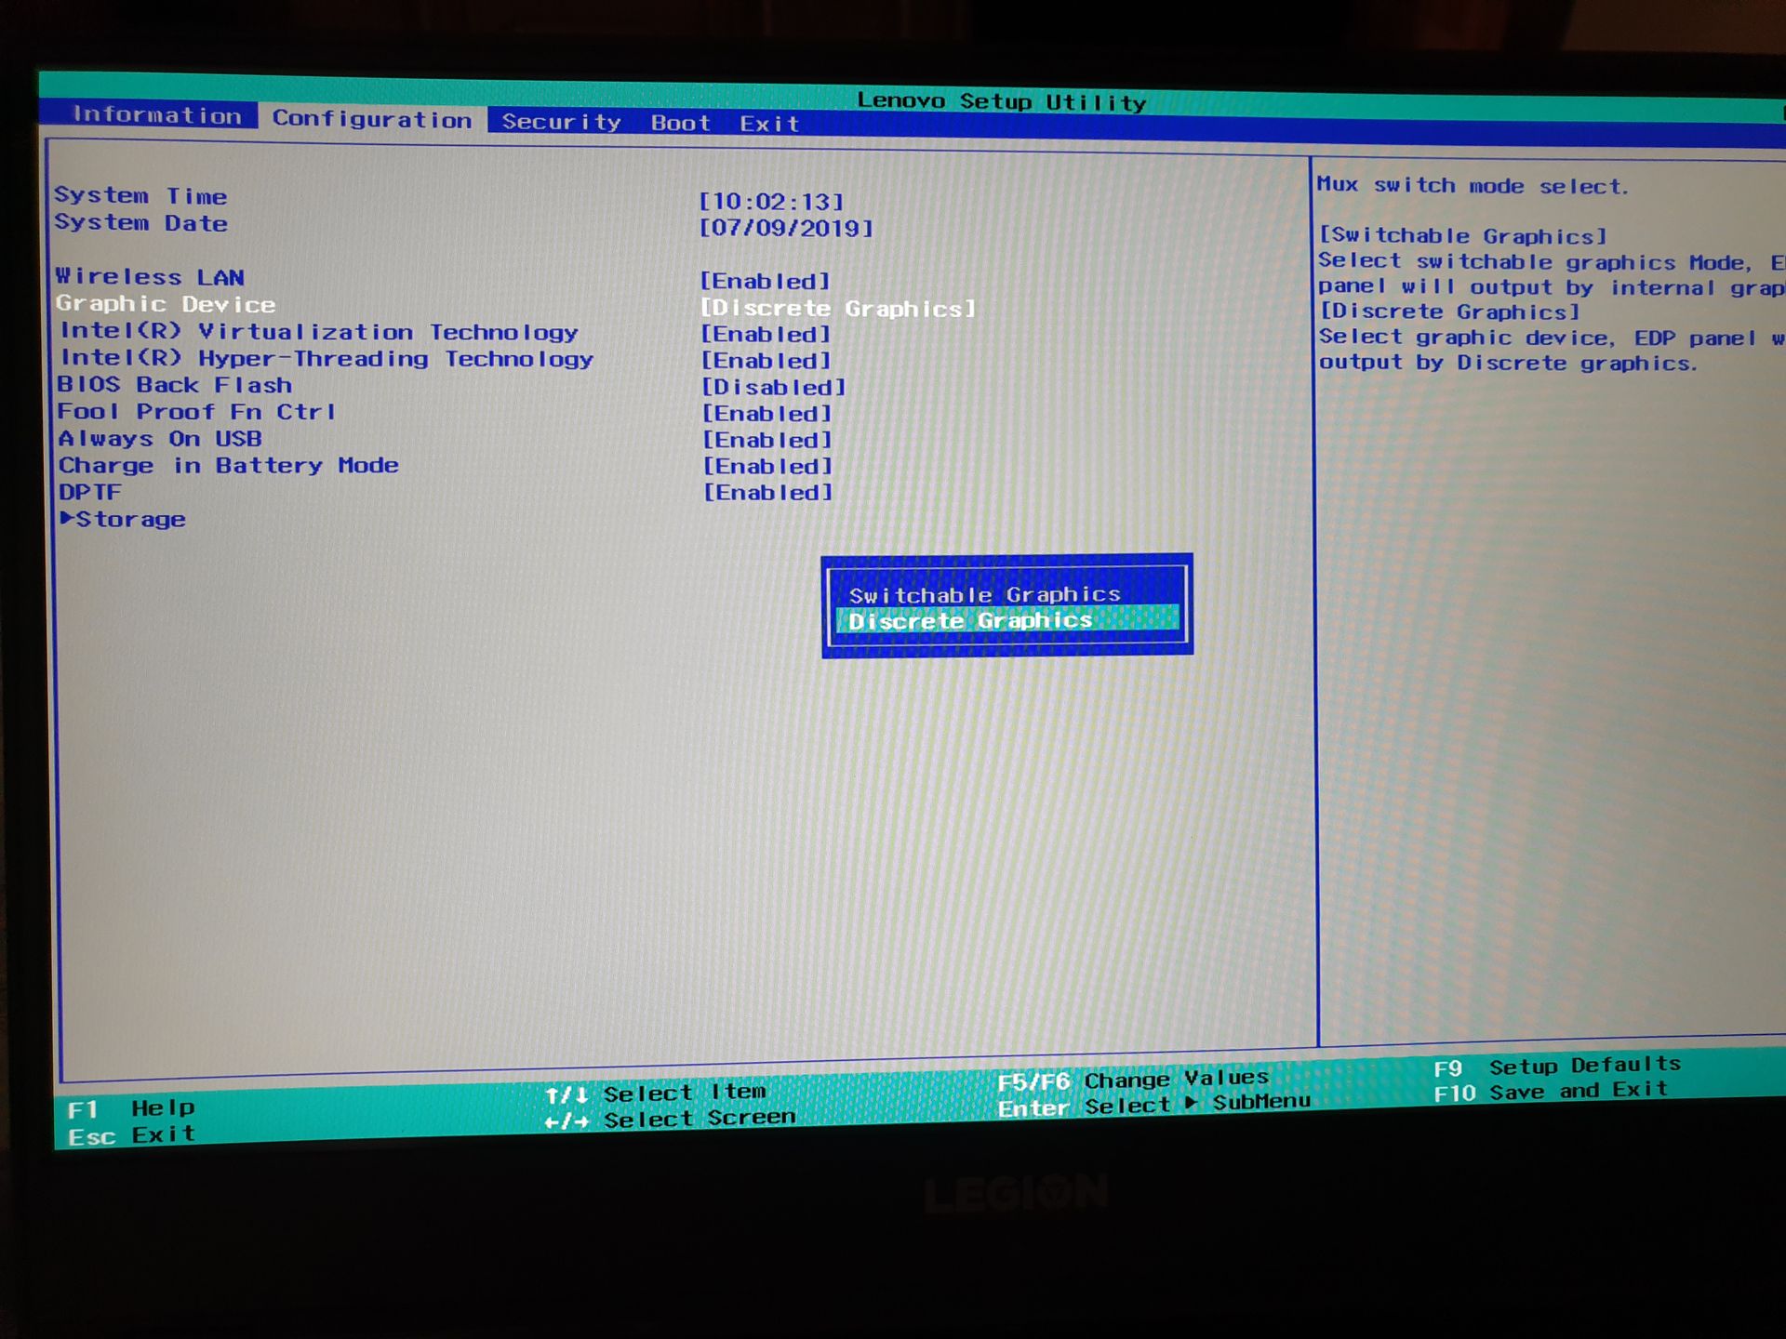Select the Wireless LAN row label

[150, 276]
